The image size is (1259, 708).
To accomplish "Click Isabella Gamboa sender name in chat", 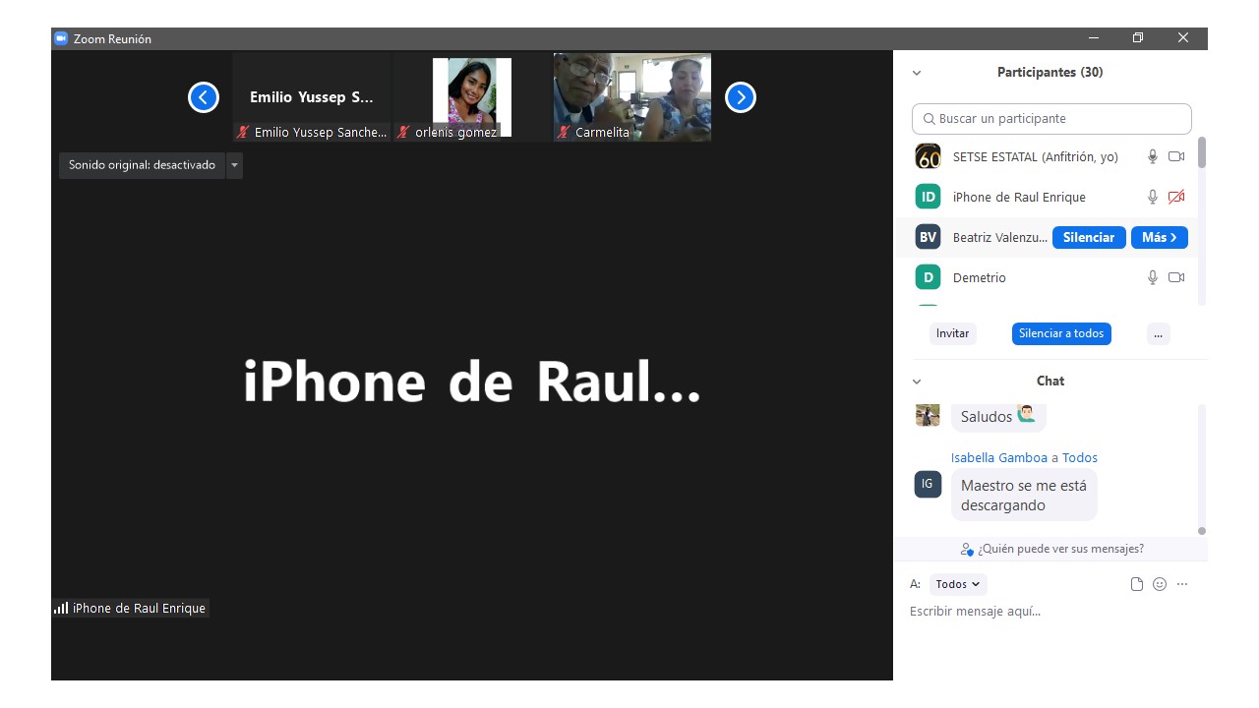I will [x=998, y=457].
